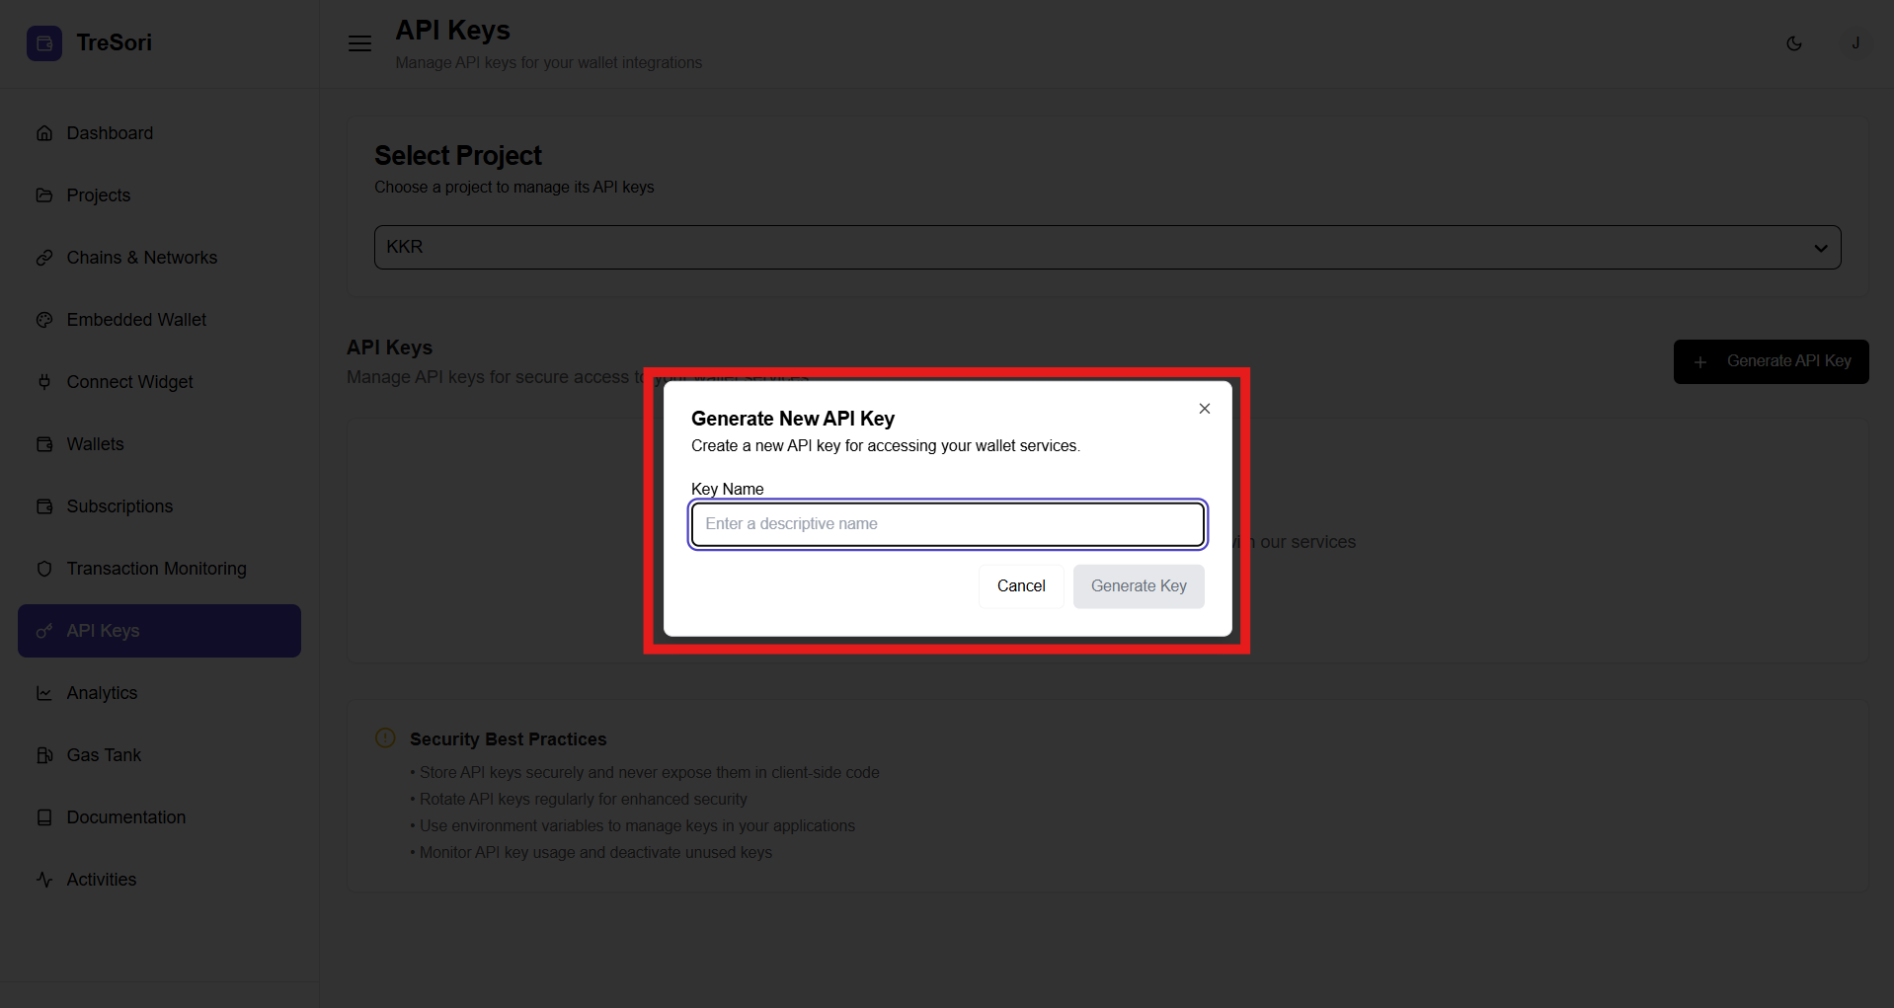The width and height of the screenshot is (1894, 1008).
Task: Click the Connect Widget plug icon
Action: point(44,382)
